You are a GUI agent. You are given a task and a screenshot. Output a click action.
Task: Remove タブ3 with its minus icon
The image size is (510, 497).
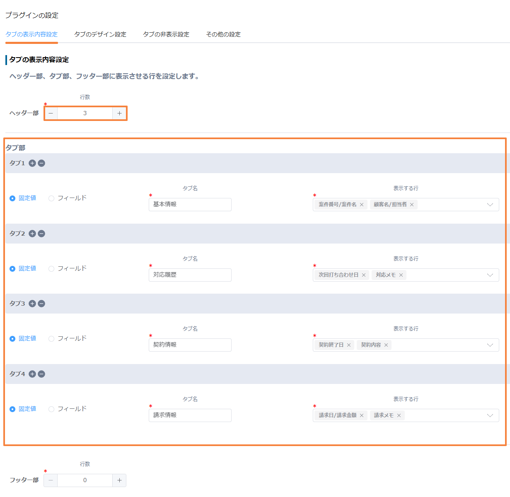point(41,304)
